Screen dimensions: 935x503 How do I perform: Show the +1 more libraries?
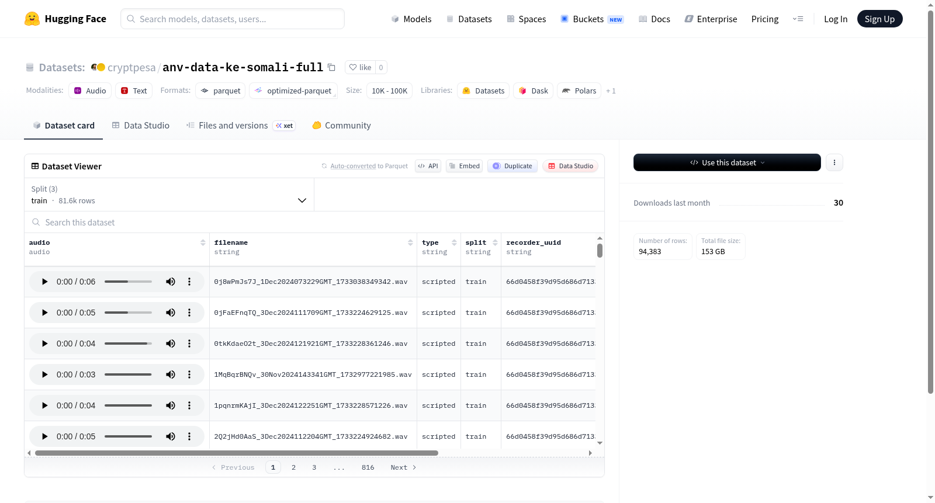[x=611, y=91]
